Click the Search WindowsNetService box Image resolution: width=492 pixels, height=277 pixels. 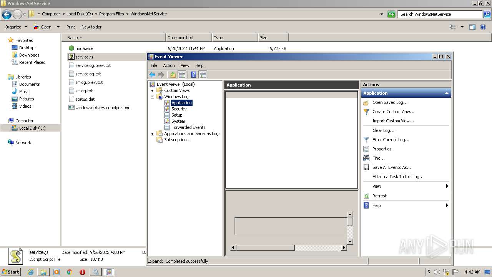440,14
